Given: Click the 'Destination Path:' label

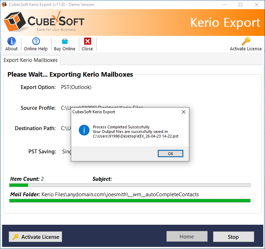Looking at the screenshot, I should [x=35, y=128].
